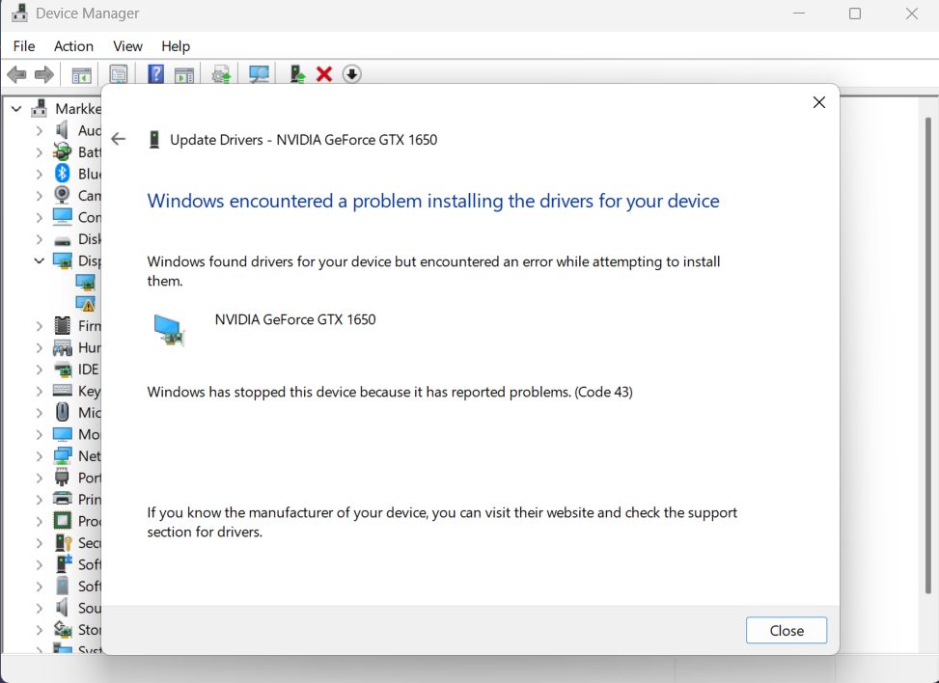939x683 pixels.
Task: Click the Enable device toolbar icon
Action: tap(297, 74)
